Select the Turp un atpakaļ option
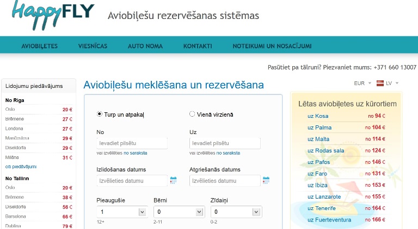This screenshot has width=418, height=229. click(99, 114)
